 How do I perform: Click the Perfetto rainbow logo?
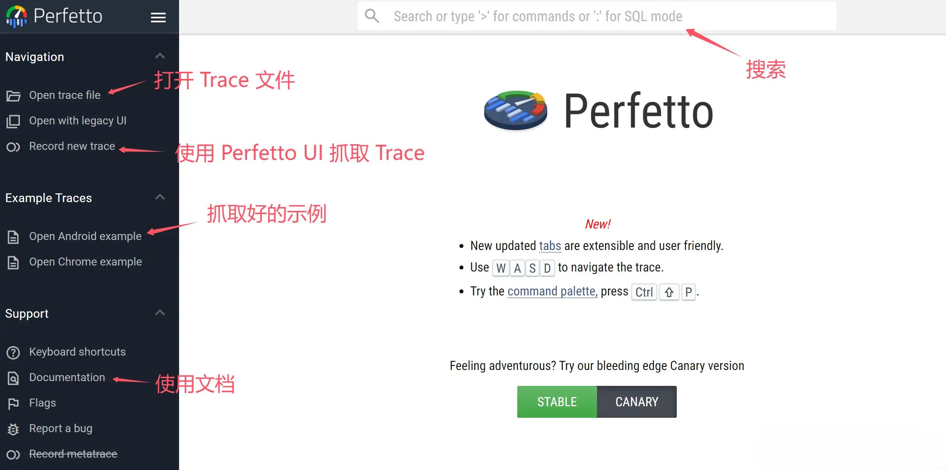(16, 16)
